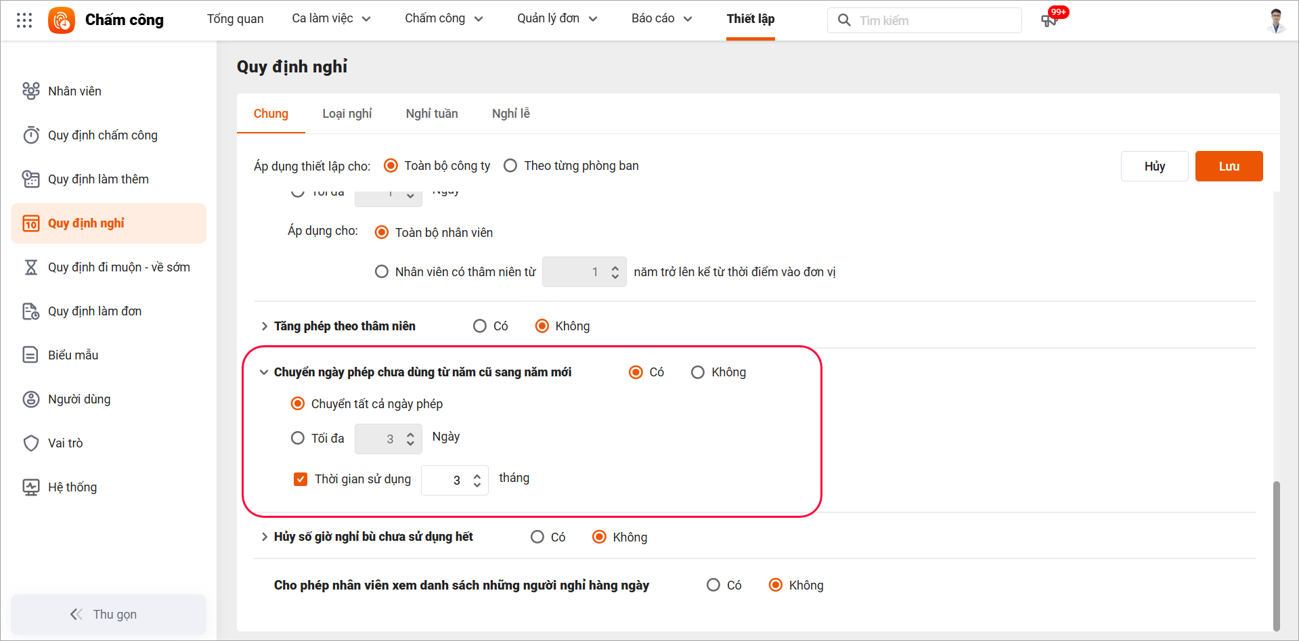1299x641 pixels.
Task: Click the Thời gian sử dụng months stepper arrows
Action: [477, 481]
